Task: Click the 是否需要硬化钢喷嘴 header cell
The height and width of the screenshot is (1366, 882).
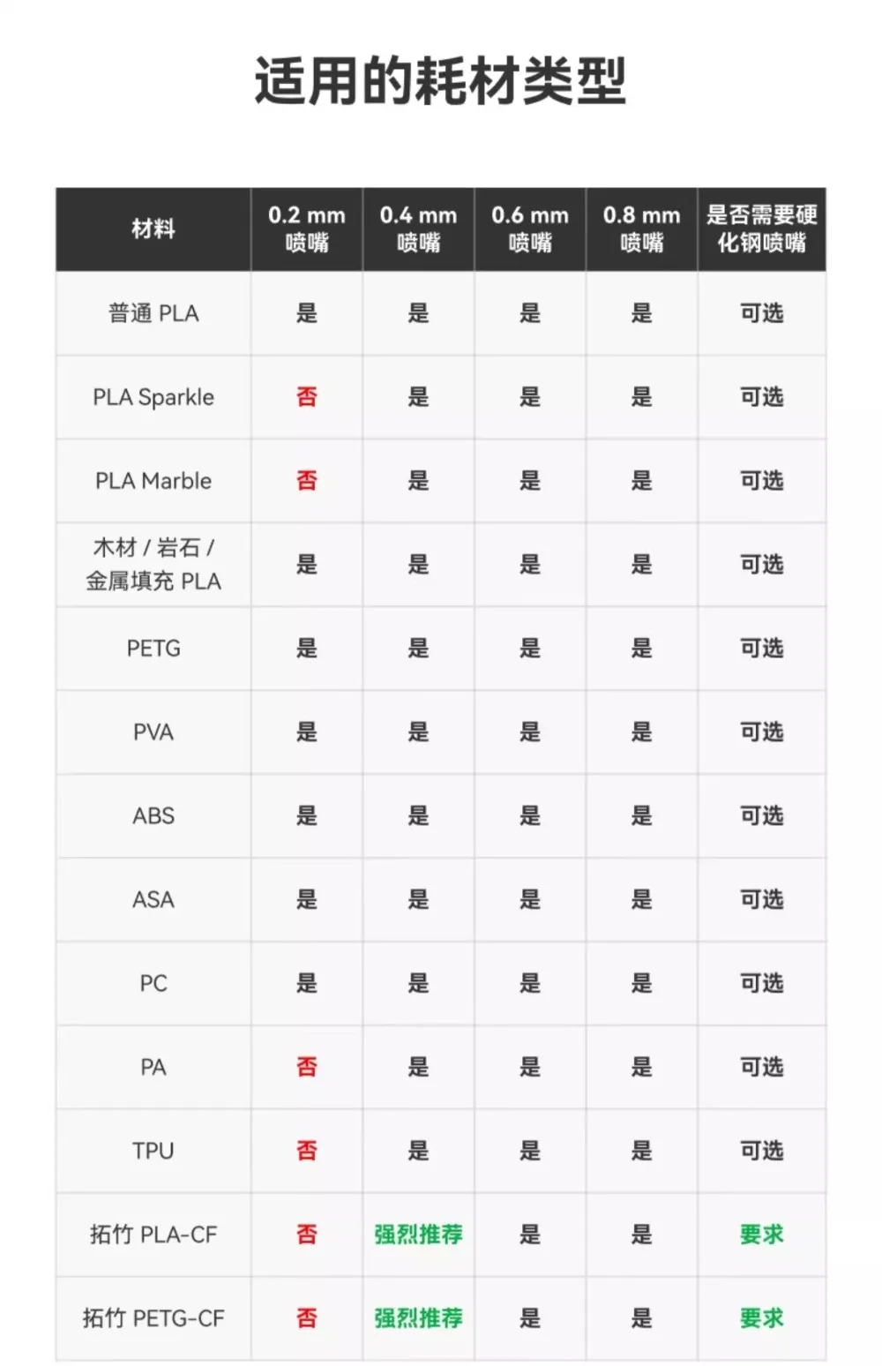Action: (761, 229)
